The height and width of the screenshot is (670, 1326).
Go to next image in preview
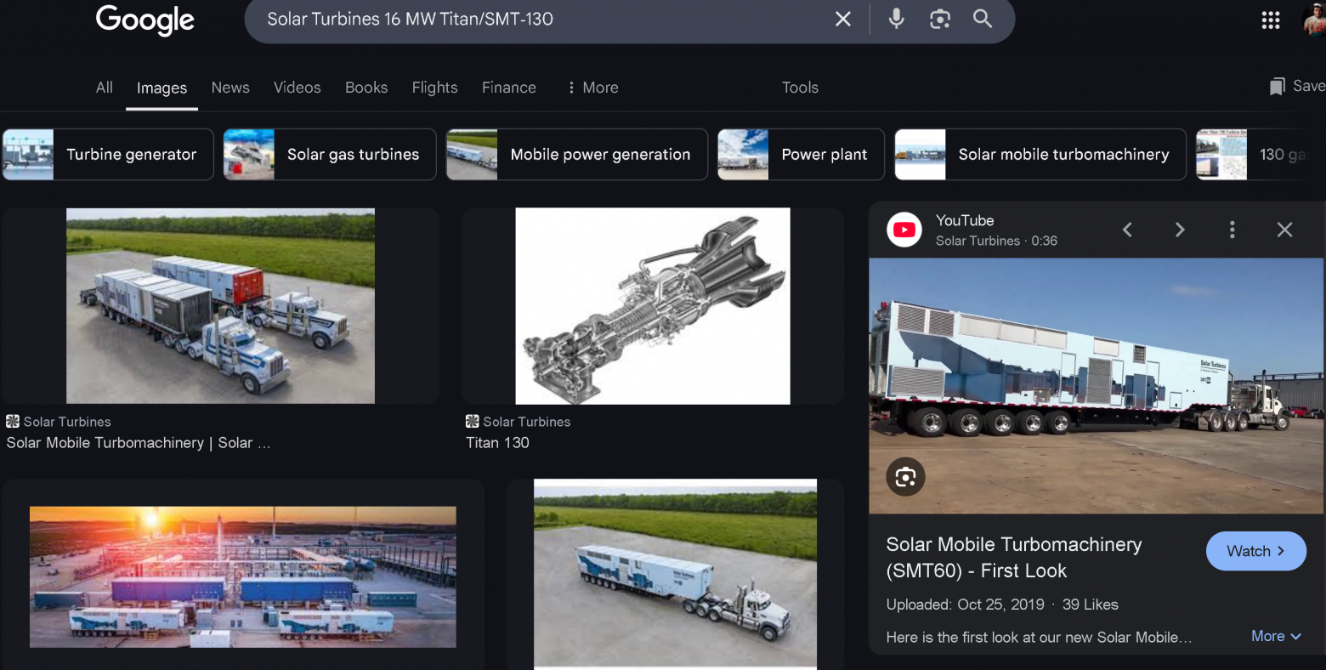pyautogui.click(x=1179, y=230)
